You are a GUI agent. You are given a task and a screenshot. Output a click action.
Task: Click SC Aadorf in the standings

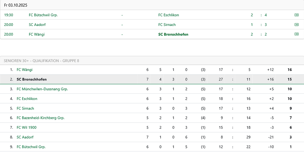(x=25, y=137)
